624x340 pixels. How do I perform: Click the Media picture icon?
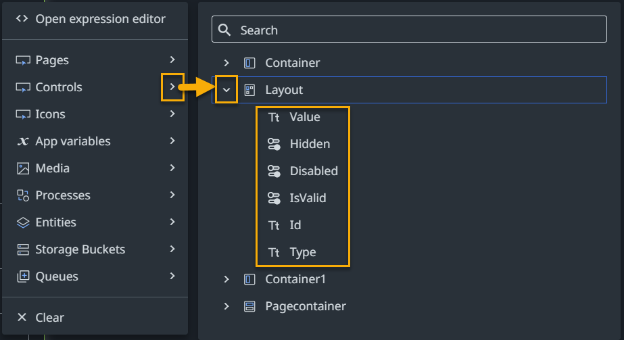click(x=23, y=168)
